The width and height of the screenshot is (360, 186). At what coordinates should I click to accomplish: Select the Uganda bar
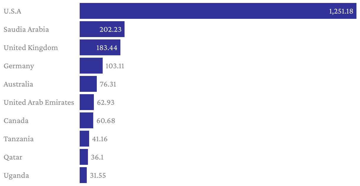(83, 175)
